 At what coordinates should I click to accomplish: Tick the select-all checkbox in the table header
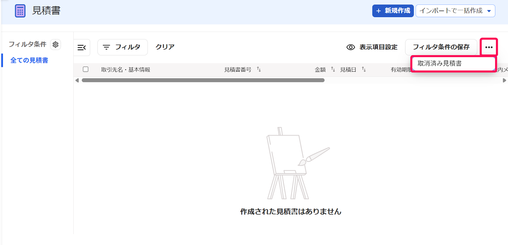pos(85,69)
